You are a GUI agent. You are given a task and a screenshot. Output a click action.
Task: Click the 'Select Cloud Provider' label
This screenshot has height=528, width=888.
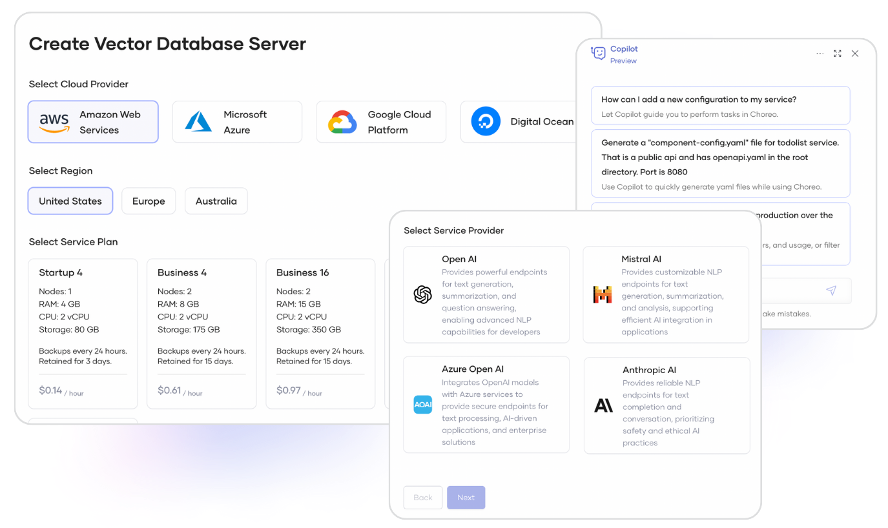pyautogui.click(x=79, y=84)
